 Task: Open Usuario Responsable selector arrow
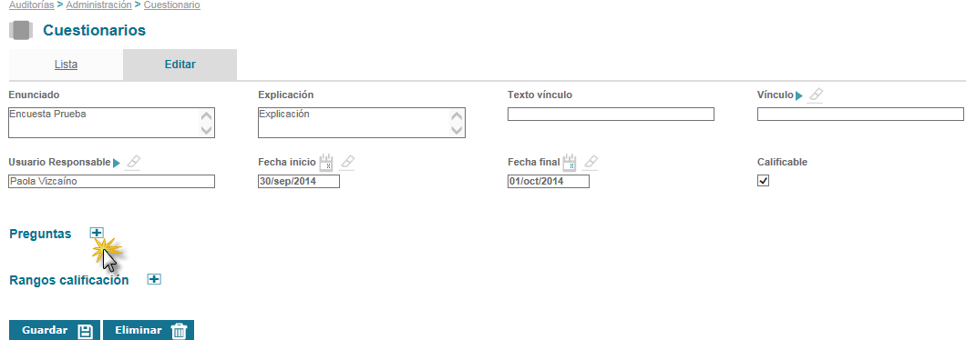coord(117,163)
